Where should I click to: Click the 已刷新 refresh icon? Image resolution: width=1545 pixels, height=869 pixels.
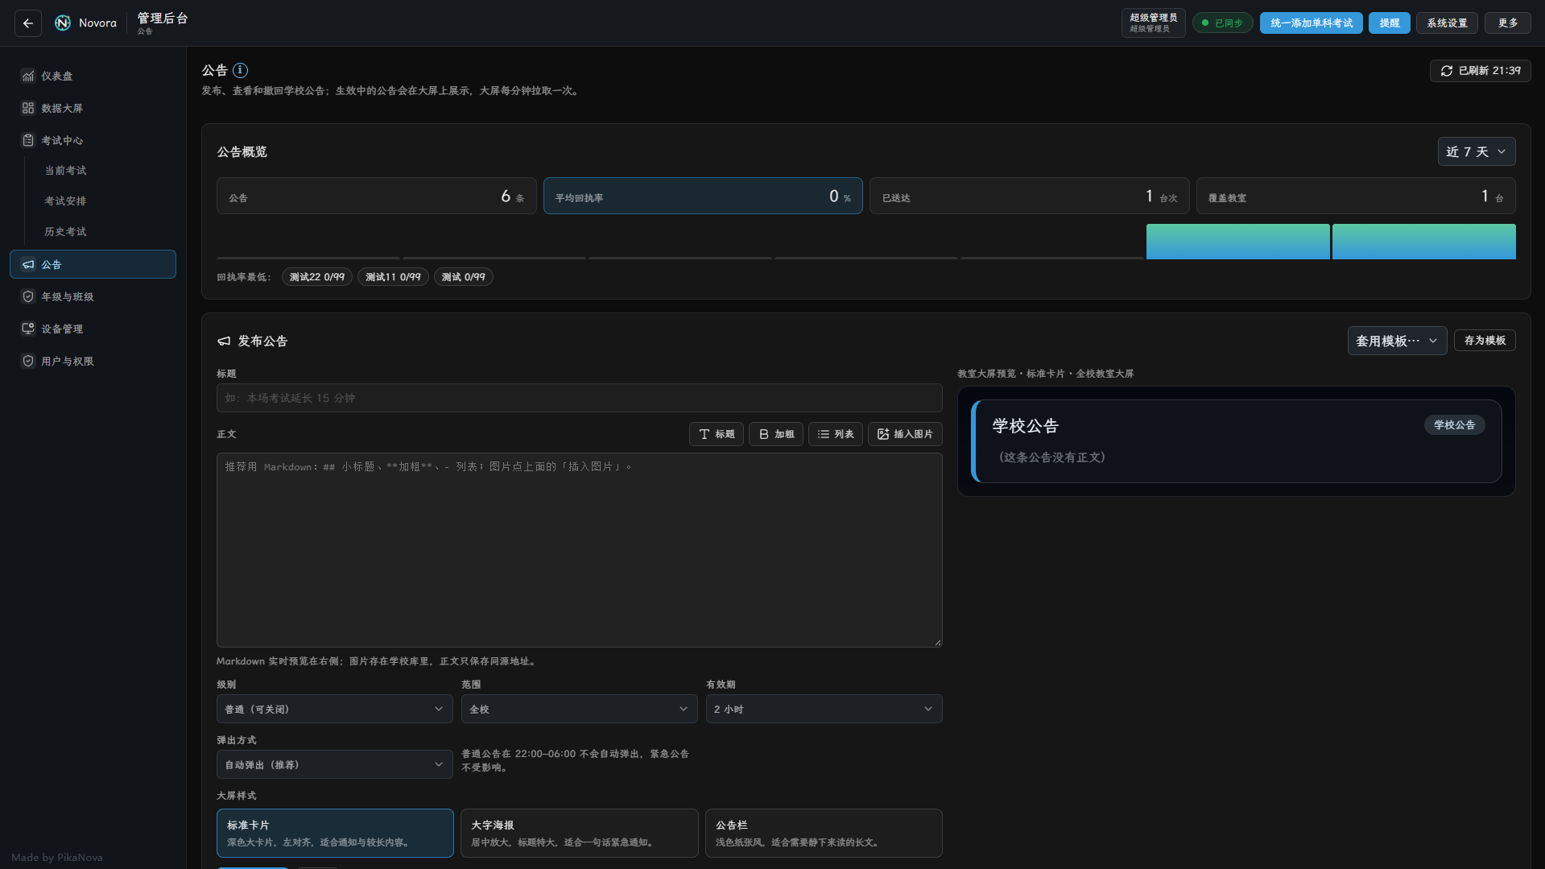coord(1447,71)
